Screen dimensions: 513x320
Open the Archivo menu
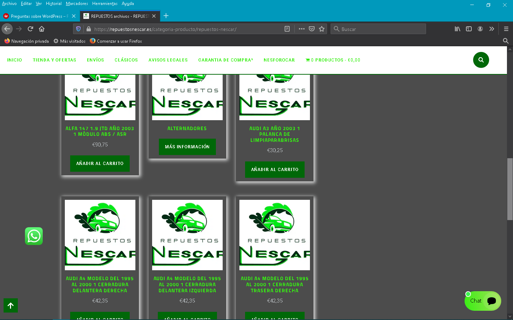[x=9, y=4]
